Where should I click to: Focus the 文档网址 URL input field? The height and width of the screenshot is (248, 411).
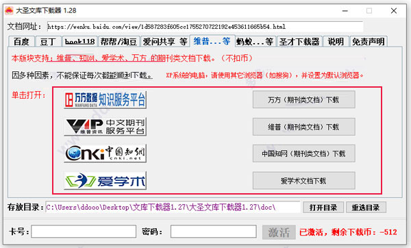click(x=205, y=27)
